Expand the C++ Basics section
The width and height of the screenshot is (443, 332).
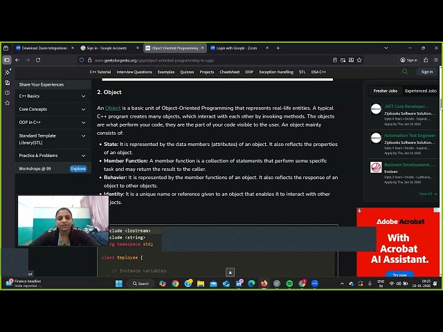tap(53, 96)
